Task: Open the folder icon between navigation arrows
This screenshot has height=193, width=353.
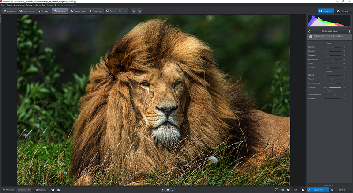Action: (168, 190)
